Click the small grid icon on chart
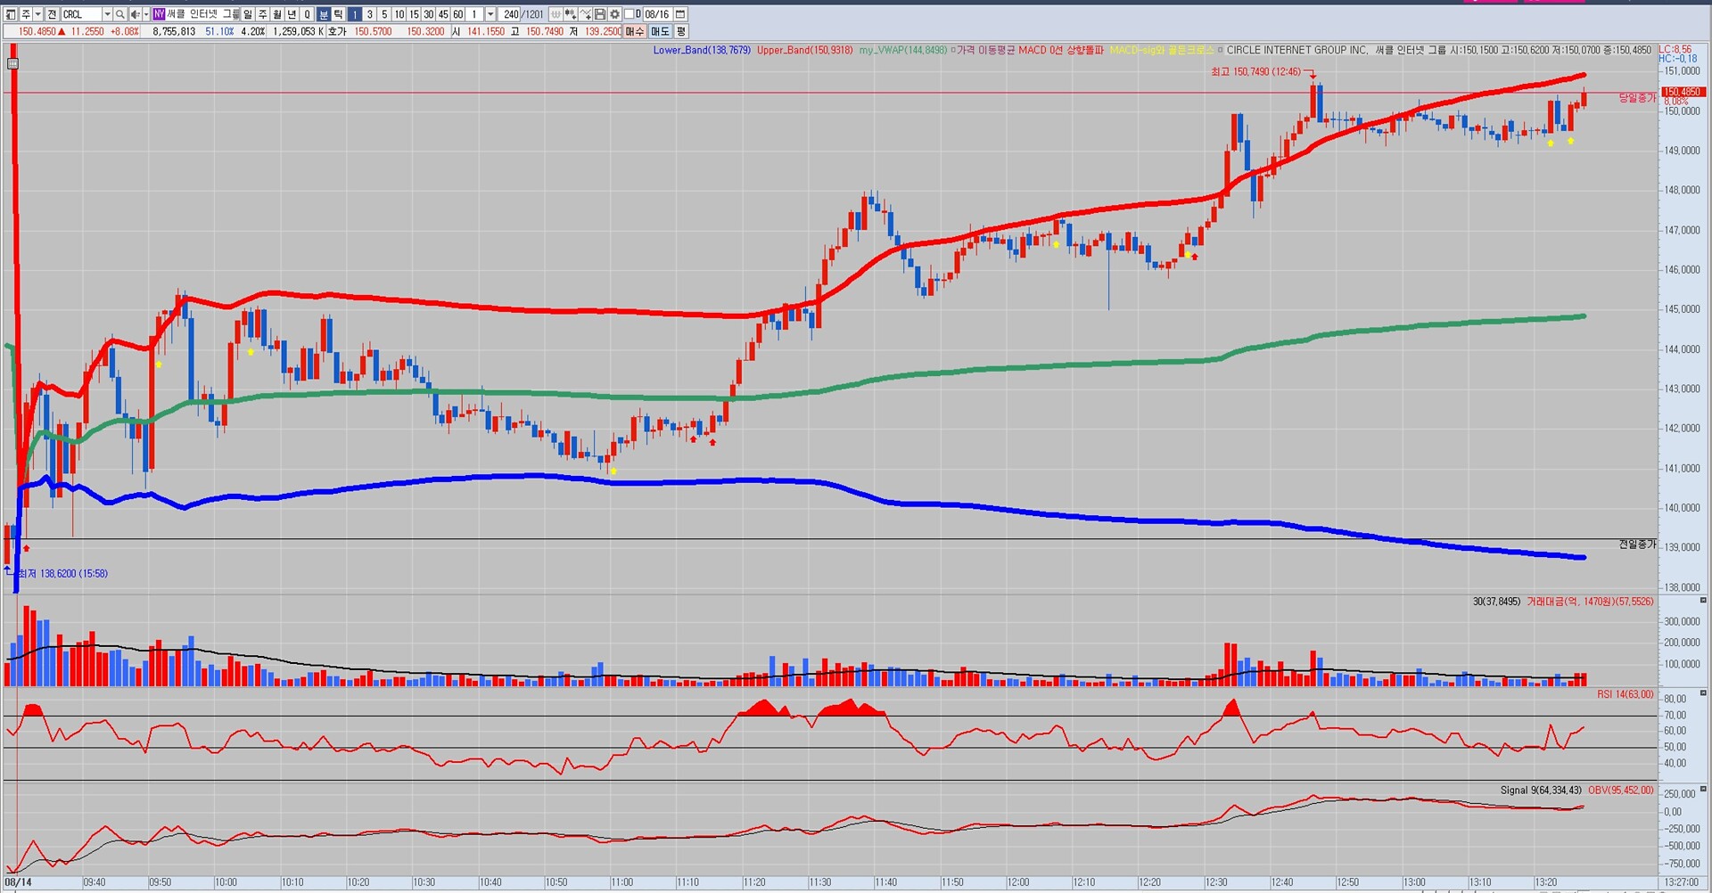The height and width of the screenshot is (893, 1712). click(x=12, y=63)
